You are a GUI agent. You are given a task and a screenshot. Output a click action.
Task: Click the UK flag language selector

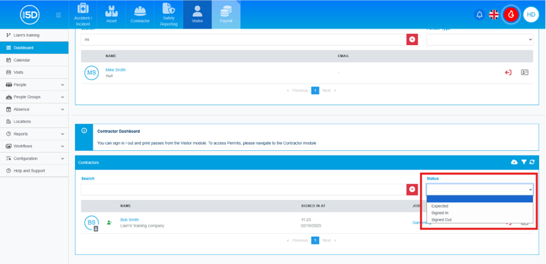click(494, 15)
